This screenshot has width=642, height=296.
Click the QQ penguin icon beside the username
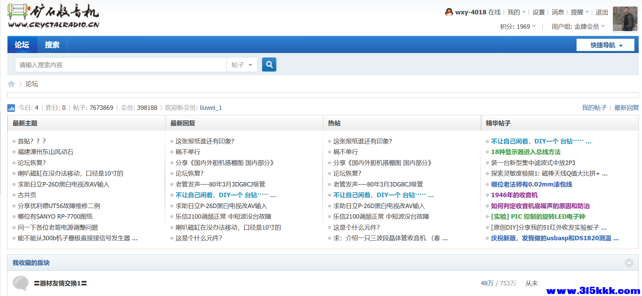click(449, 12)
